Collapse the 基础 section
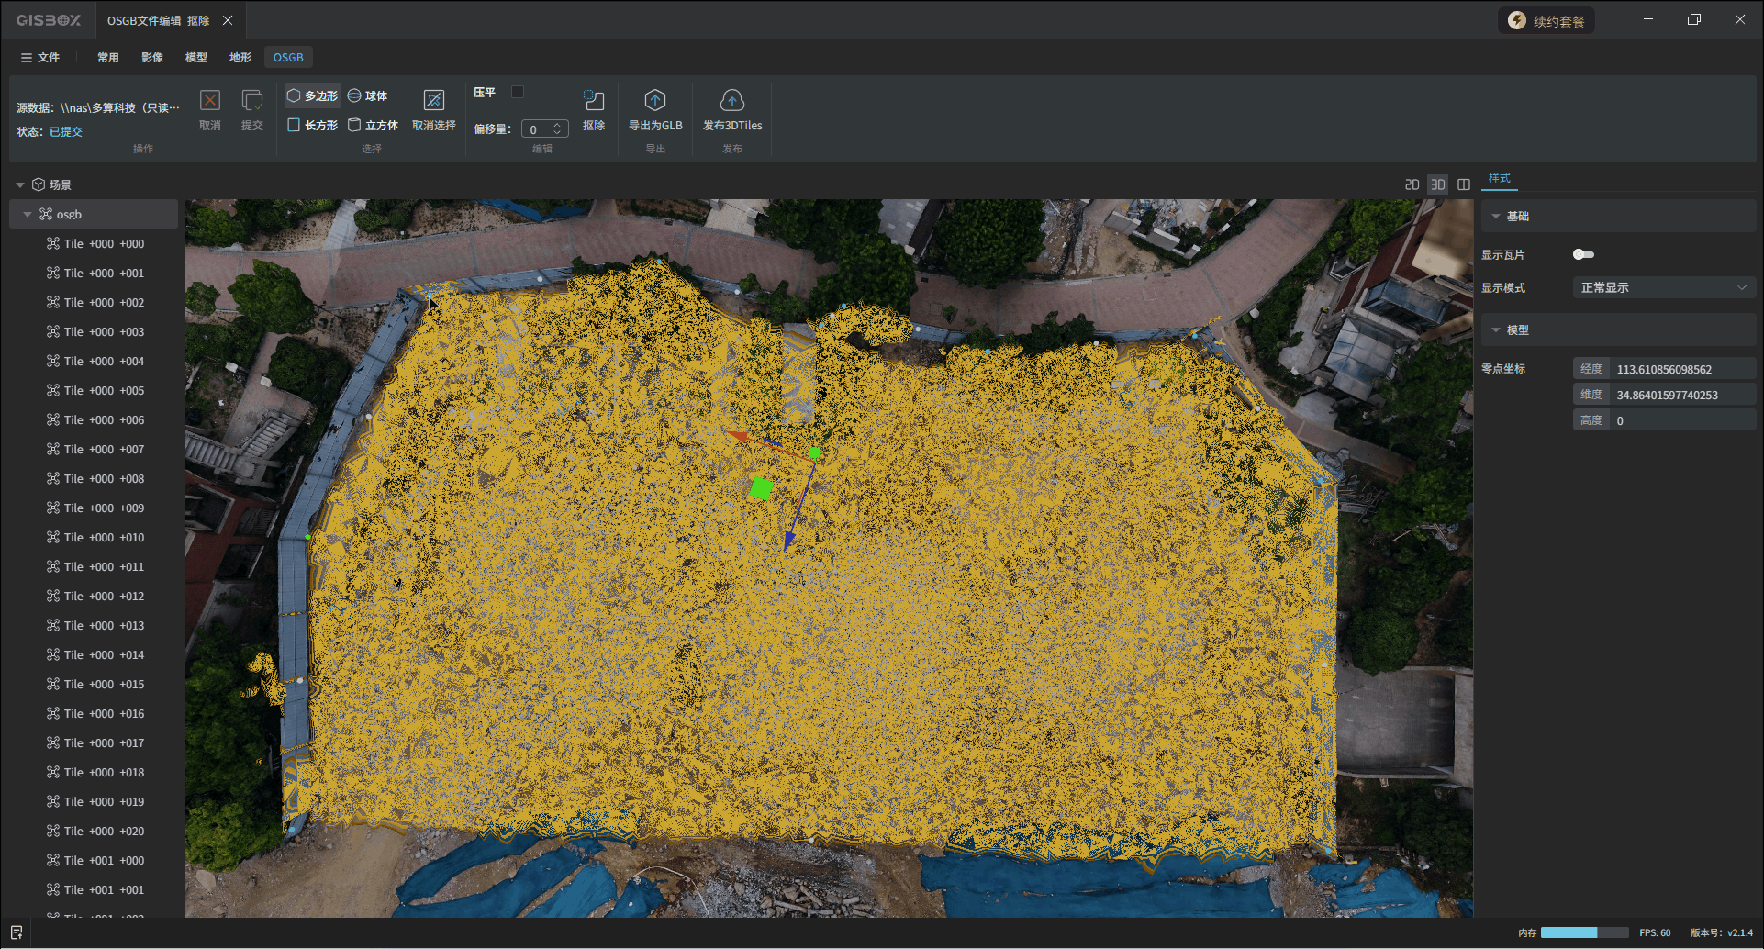This screenshot has width=1764, height=949. tap(1496, 216)
